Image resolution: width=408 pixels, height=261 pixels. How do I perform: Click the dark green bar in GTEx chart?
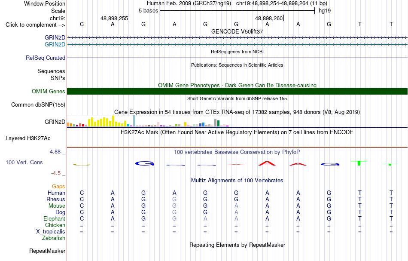pos(218,123)
